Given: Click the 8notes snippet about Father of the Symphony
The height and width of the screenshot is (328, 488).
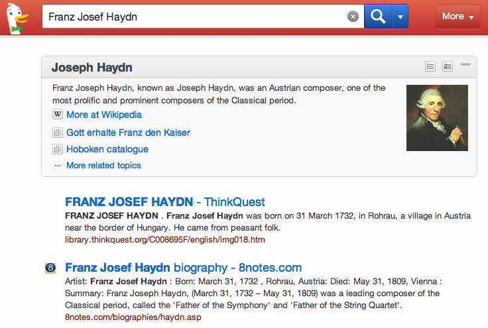Looking at the screenshot, I should pyautogui.click(x=253, y=293).
